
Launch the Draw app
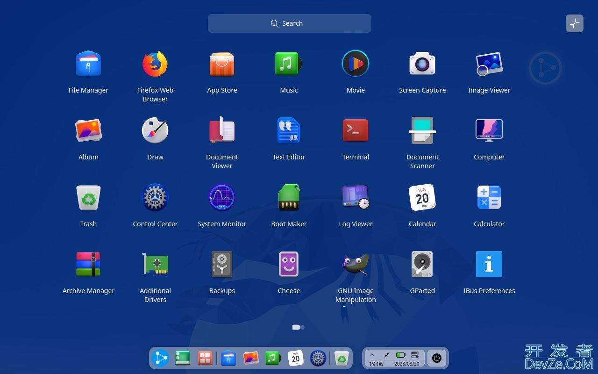(155, 130)
